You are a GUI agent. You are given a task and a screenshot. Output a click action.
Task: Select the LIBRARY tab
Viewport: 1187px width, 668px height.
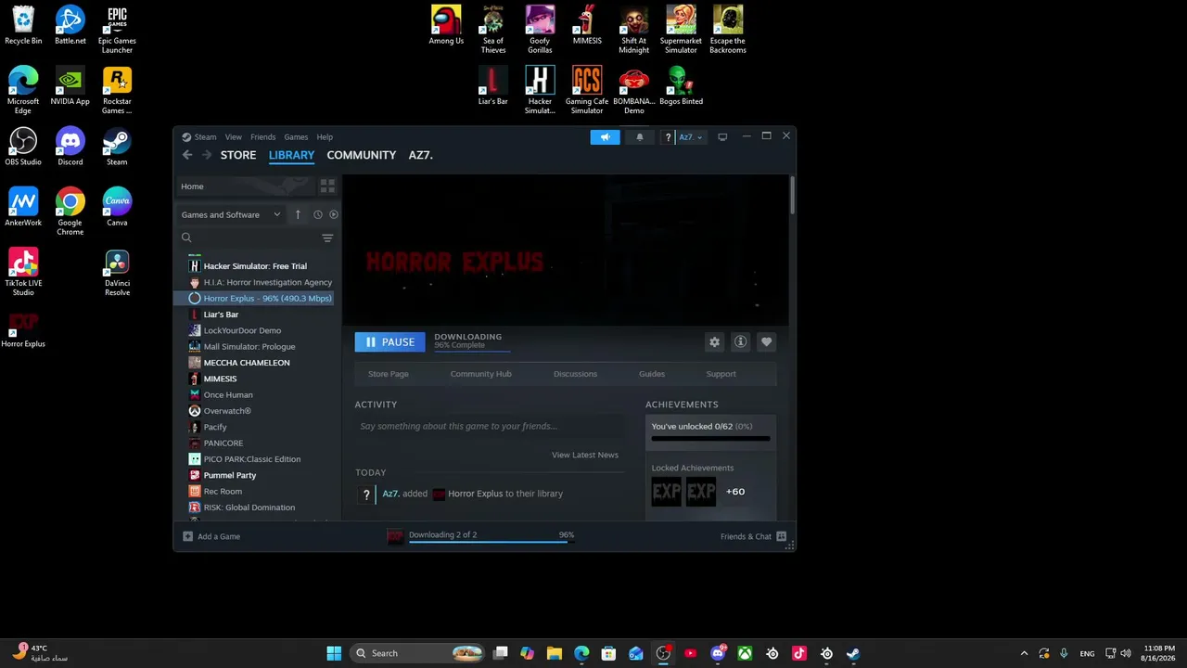[292, 155]
